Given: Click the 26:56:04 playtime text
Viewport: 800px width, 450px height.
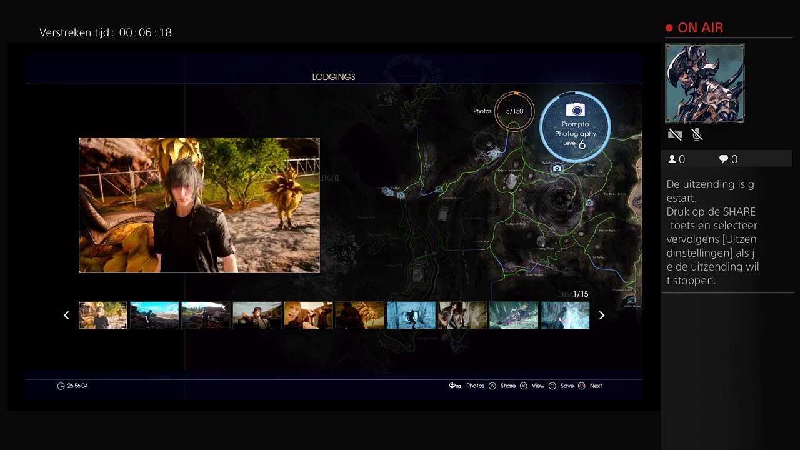Looking at the screenshot, I should click(77, 386).
